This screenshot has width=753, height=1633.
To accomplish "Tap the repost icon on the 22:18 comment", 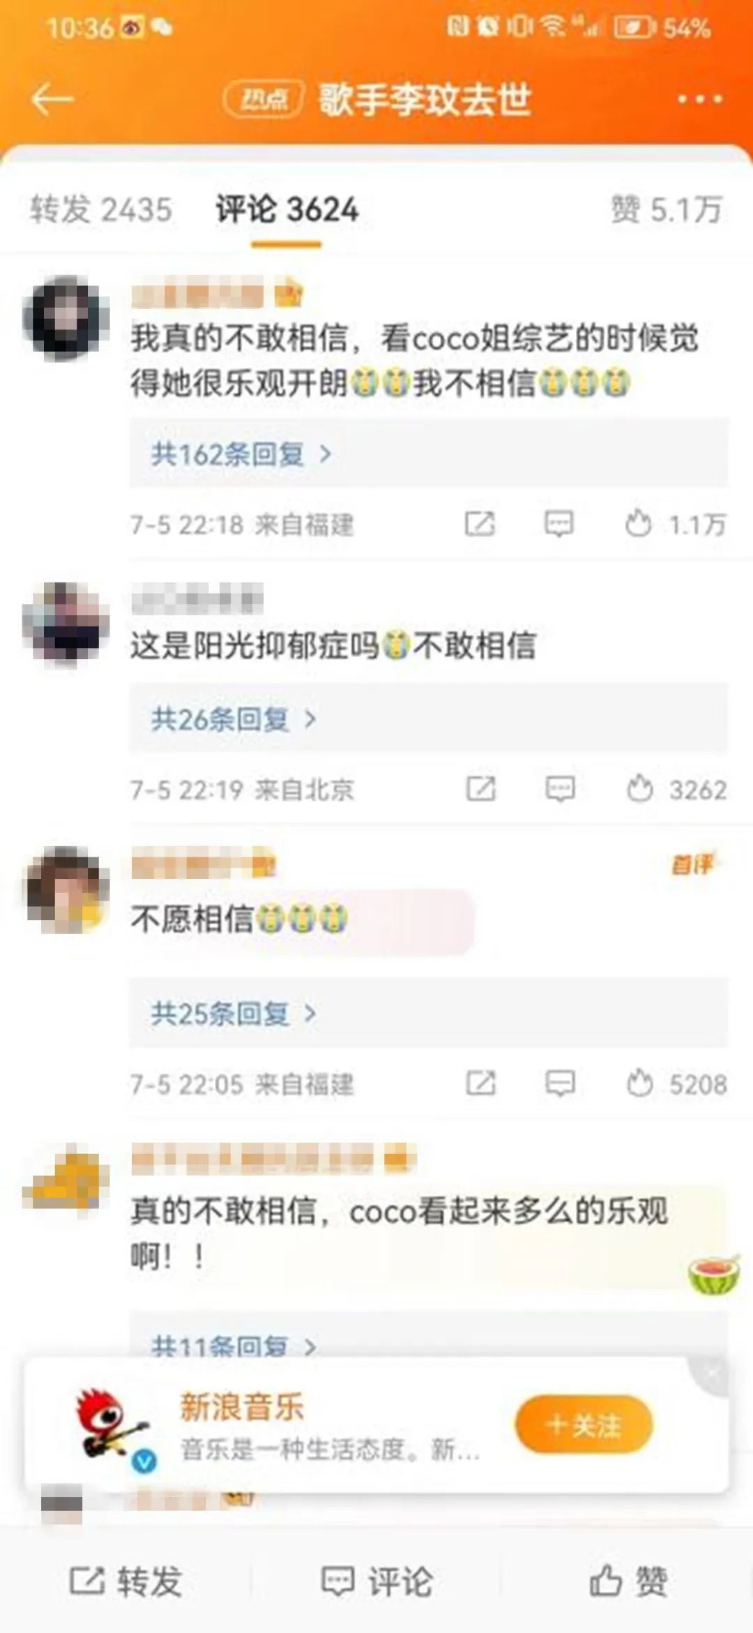I will pyautogui.click(x=480, y=524).
